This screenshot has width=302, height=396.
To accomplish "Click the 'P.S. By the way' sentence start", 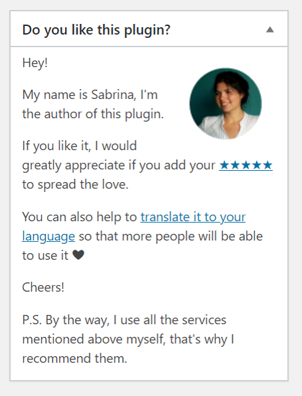I will (x=66, y=320).
